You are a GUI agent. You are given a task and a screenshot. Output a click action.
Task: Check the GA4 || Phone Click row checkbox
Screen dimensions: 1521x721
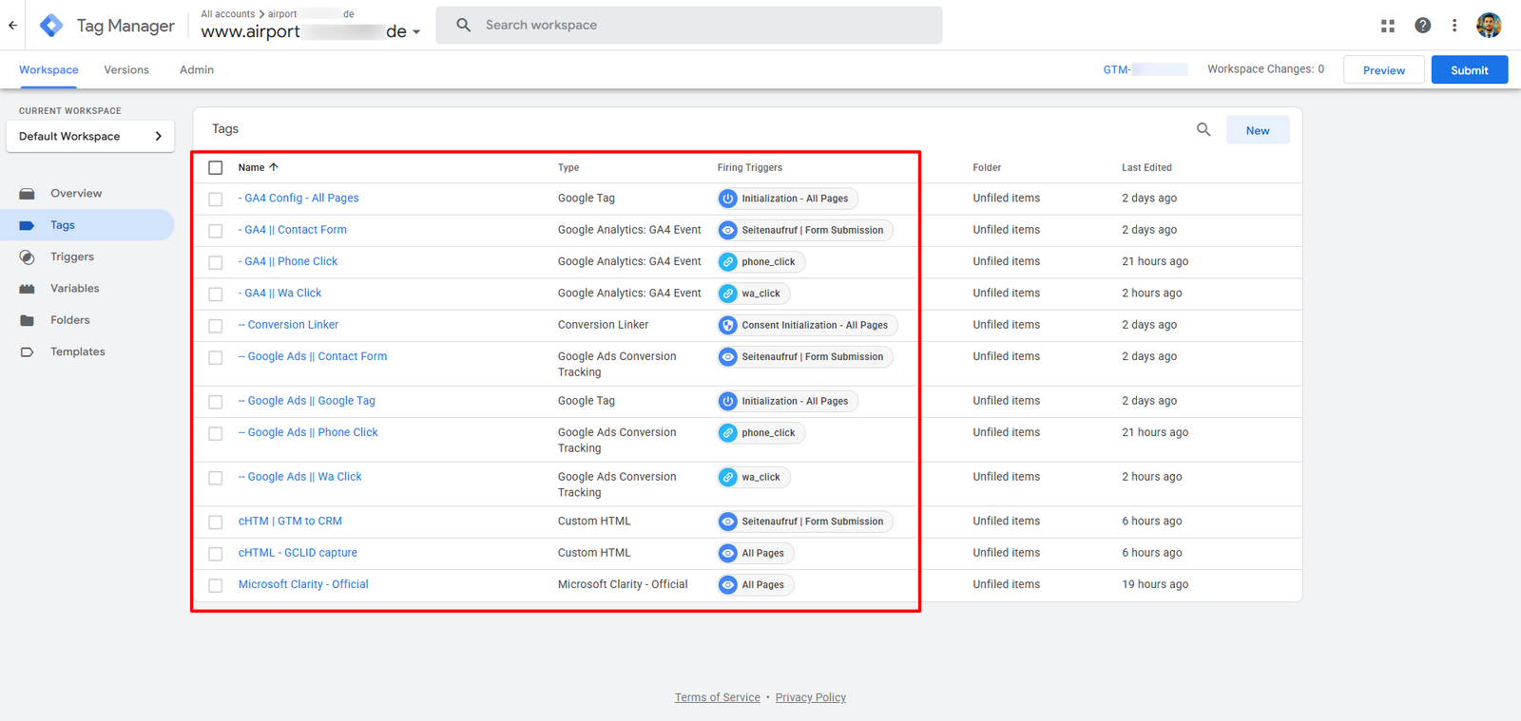tap(216, 262)
